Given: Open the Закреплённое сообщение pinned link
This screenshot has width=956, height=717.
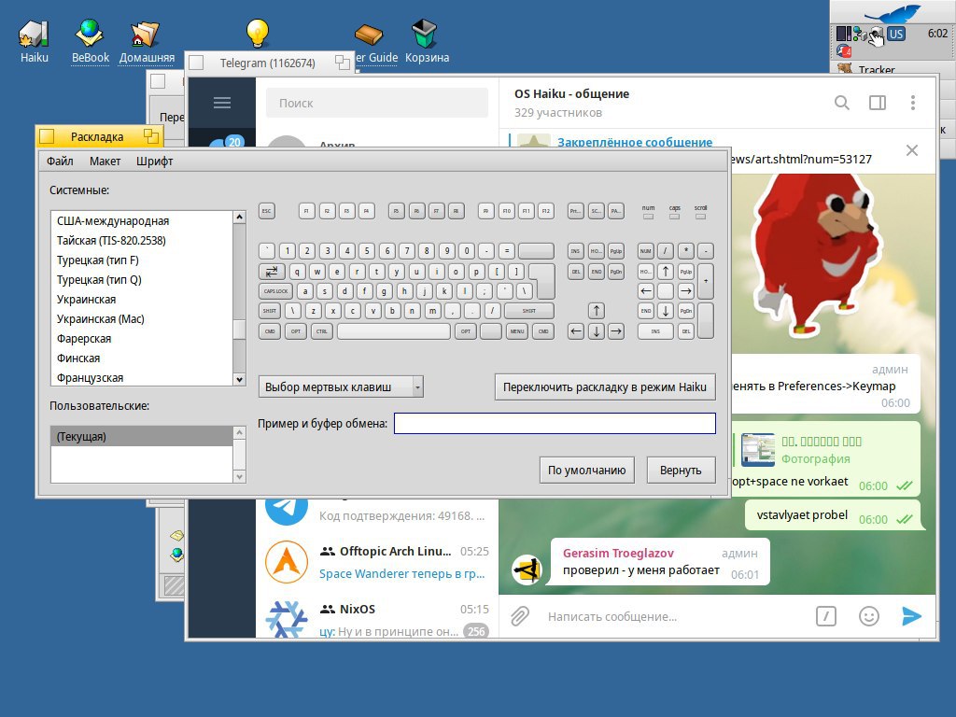Looking at the screenshot, I should (x=635, y=142).
